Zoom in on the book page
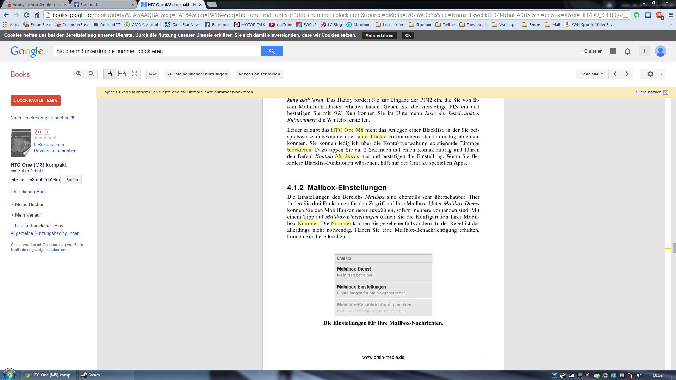The image size is (676, 380). (79, 74)
